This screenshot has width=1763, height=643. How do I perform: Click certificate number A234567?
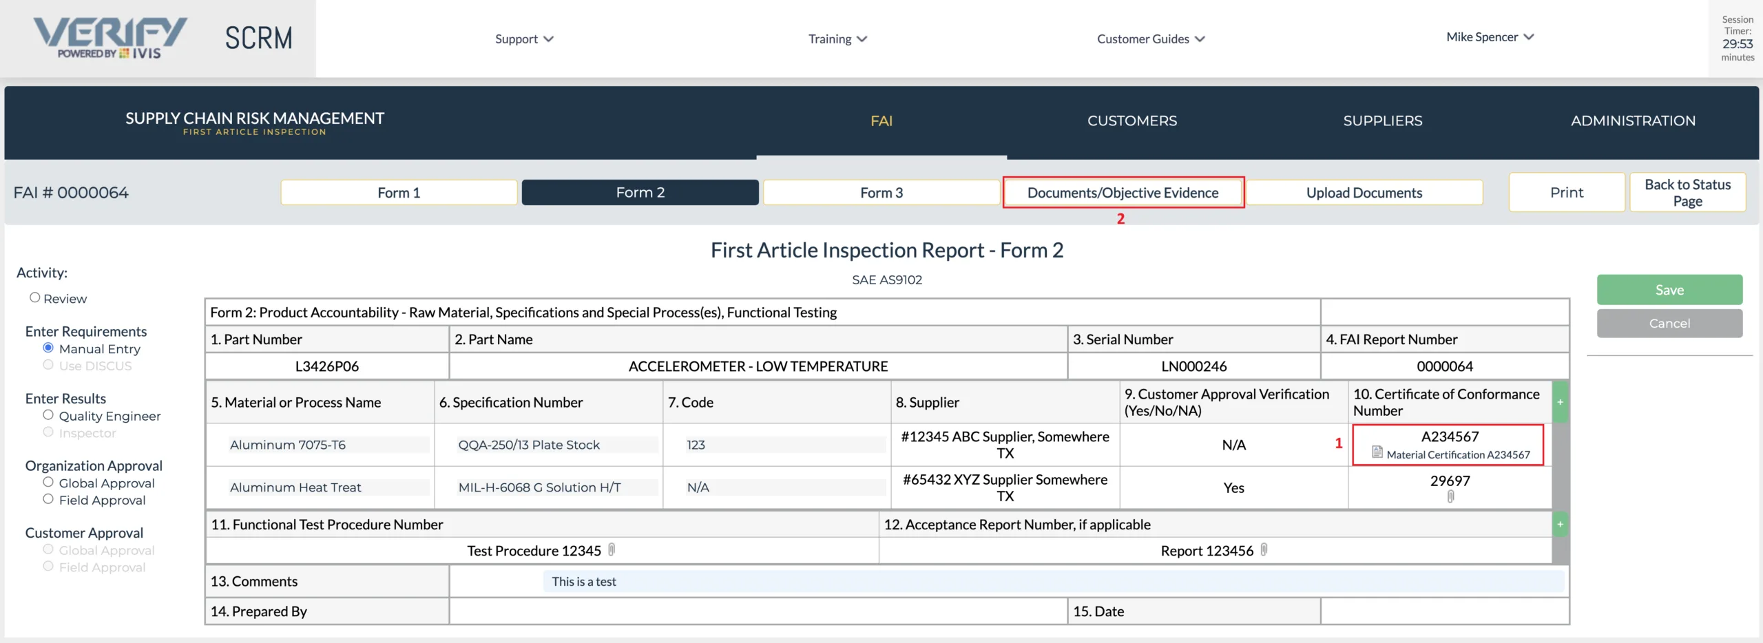click(1450, 436)
